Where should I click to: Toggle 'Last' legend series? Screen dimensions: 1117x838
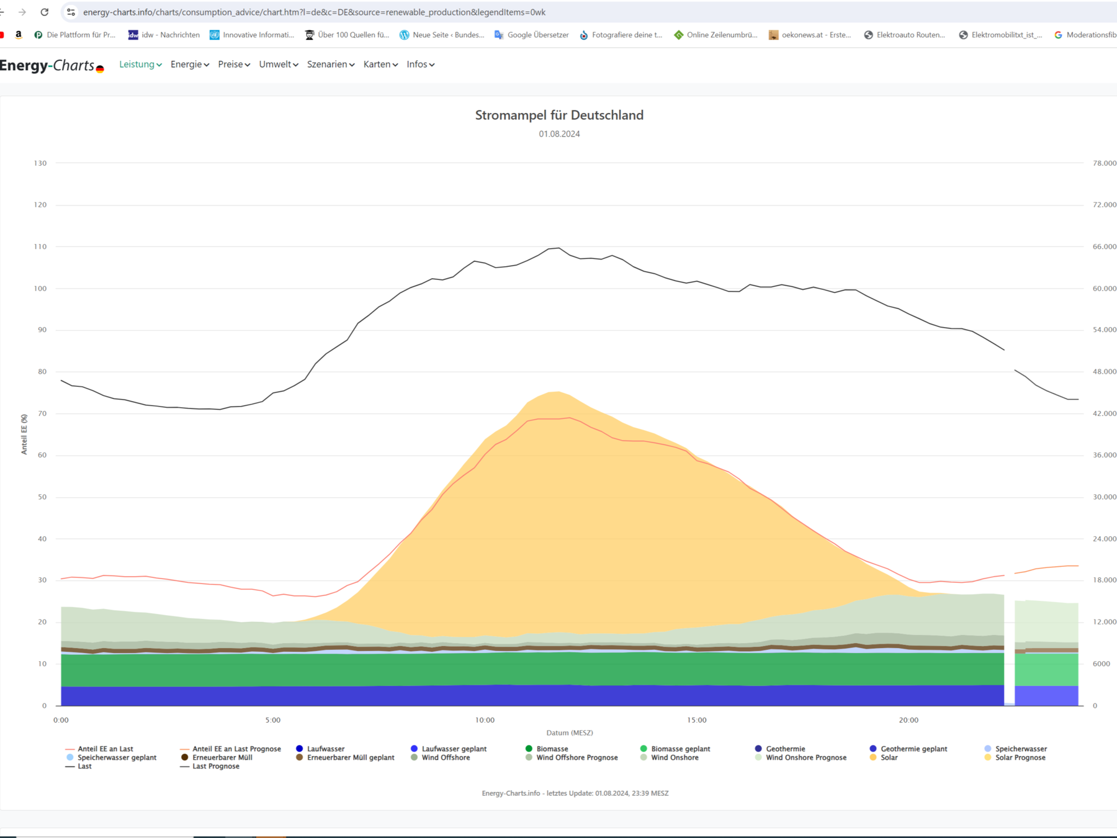(78, 767)
